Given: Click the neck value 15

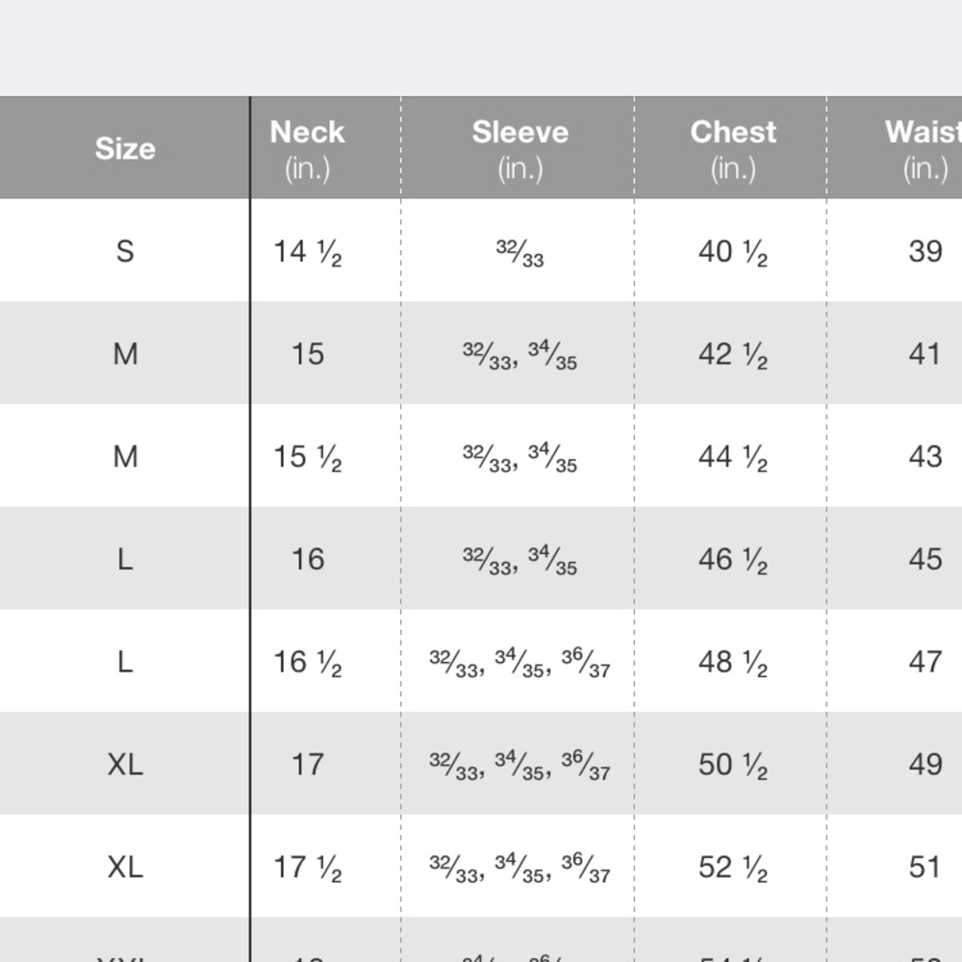Looking at the screenshot, I should [x=308, y=354].
